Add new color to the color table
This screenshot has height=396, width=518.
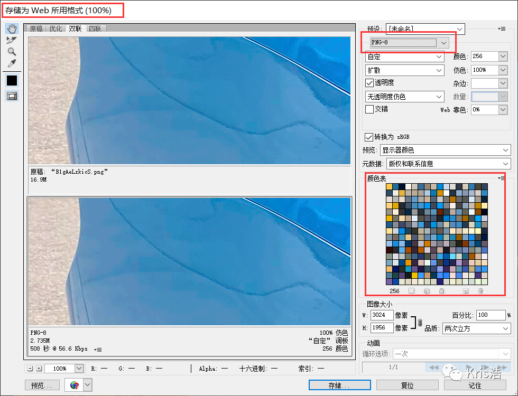pyautogui.click(x=465, y=290)
